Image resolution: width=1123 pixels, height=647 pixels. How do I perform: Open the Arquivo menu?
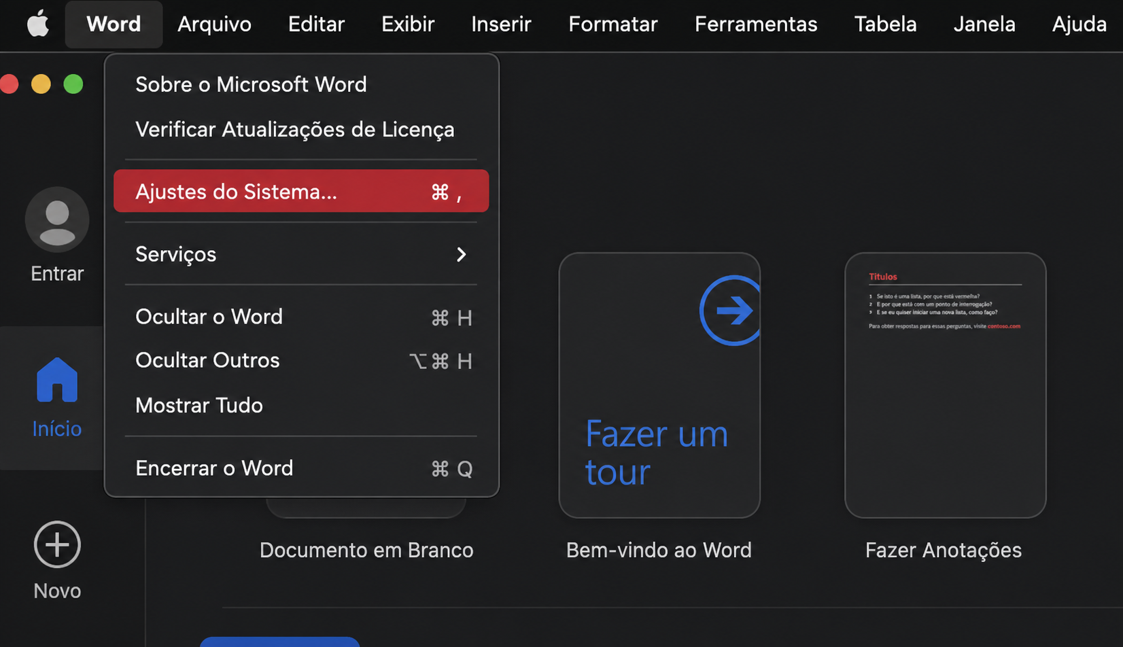(x=214, y=24)
